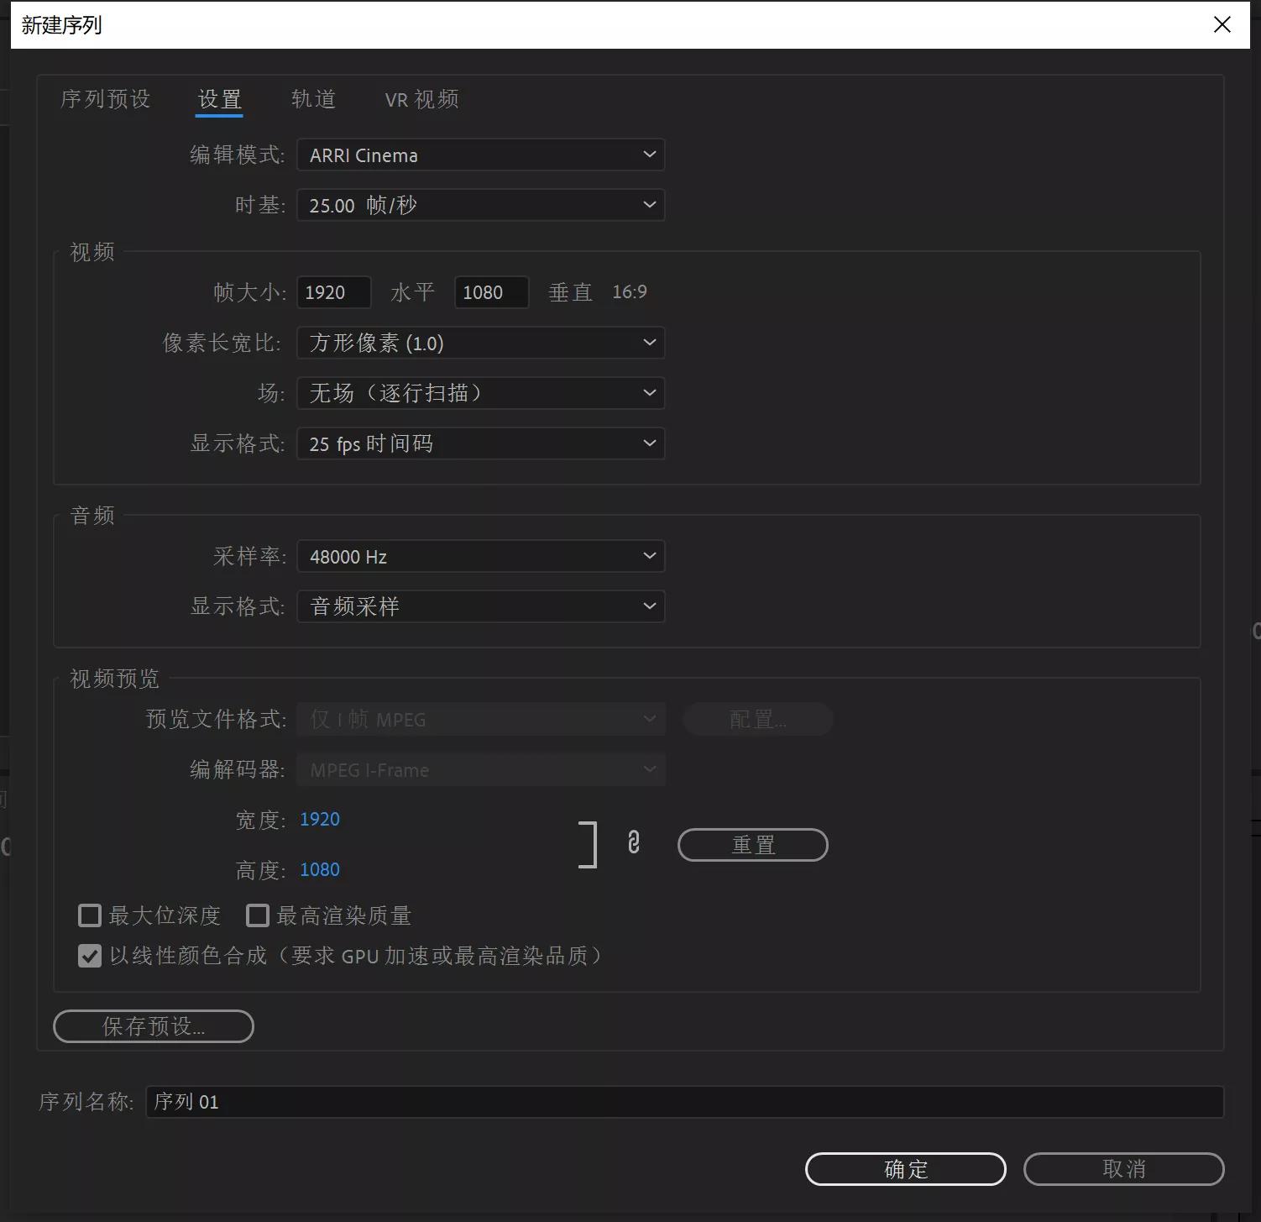打开时基下拉菜单选择帧速率
The width and height of the screenshot is (1261, 1222).
(x=479, y=205)
